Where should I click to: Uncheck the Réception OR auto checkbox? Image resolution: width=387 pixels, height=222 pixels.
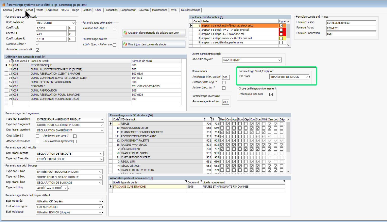(x=271, y=94)
